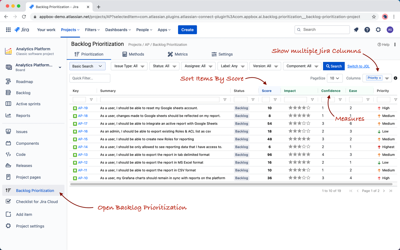
Task: Open the Summary column filter icon
Action: [225, 99]
